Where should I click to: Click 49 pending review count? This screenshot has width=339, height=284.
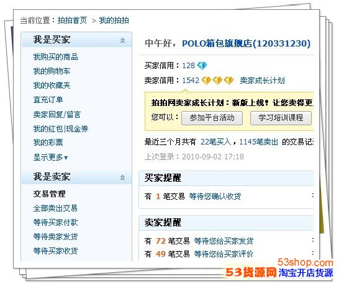tap(160, 254)
